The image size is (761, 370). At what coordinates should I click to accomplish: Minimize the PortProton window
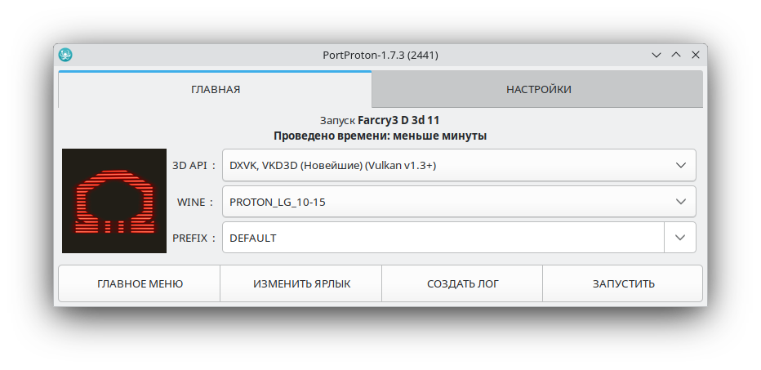tap(656, 55)
